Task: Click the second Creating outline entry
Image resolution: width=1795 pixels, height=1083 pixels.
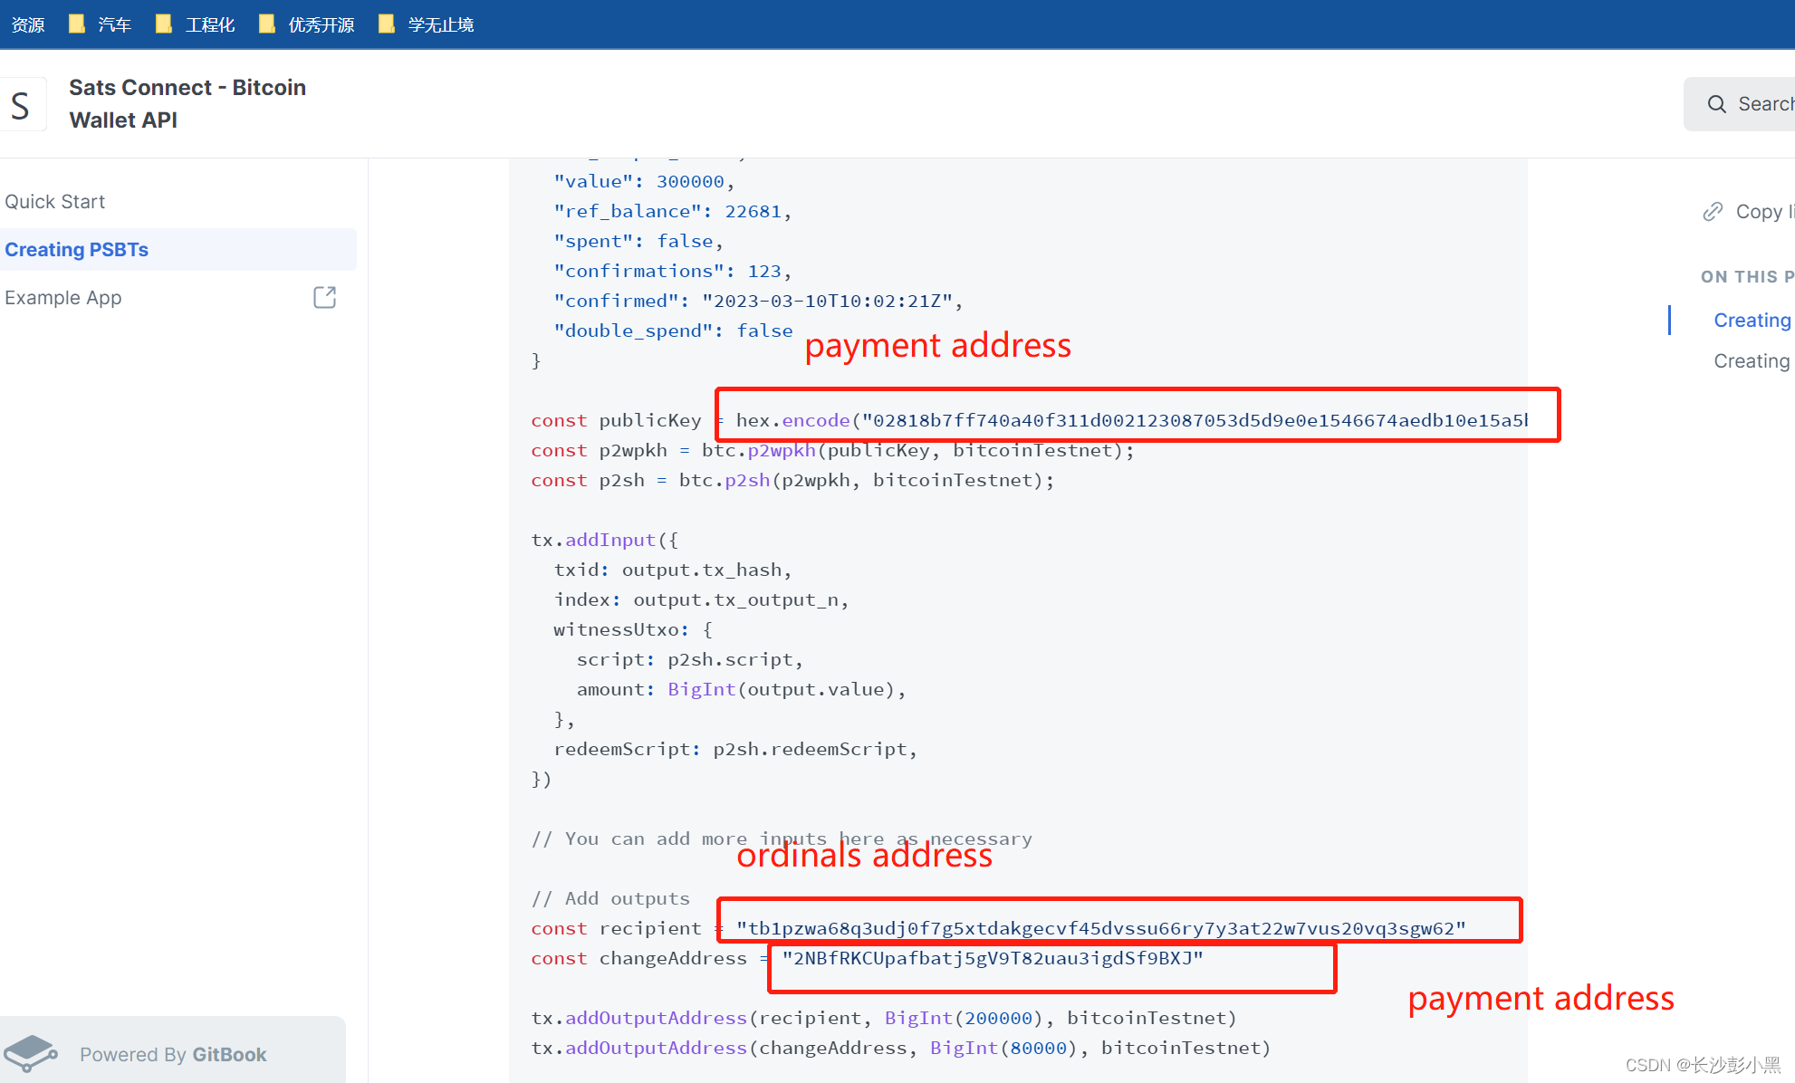Action: click(1752, 360)
